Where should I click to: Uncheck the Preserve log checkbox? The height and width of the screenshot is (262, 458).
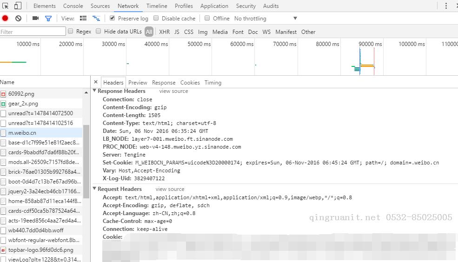[x=112, y=19]
